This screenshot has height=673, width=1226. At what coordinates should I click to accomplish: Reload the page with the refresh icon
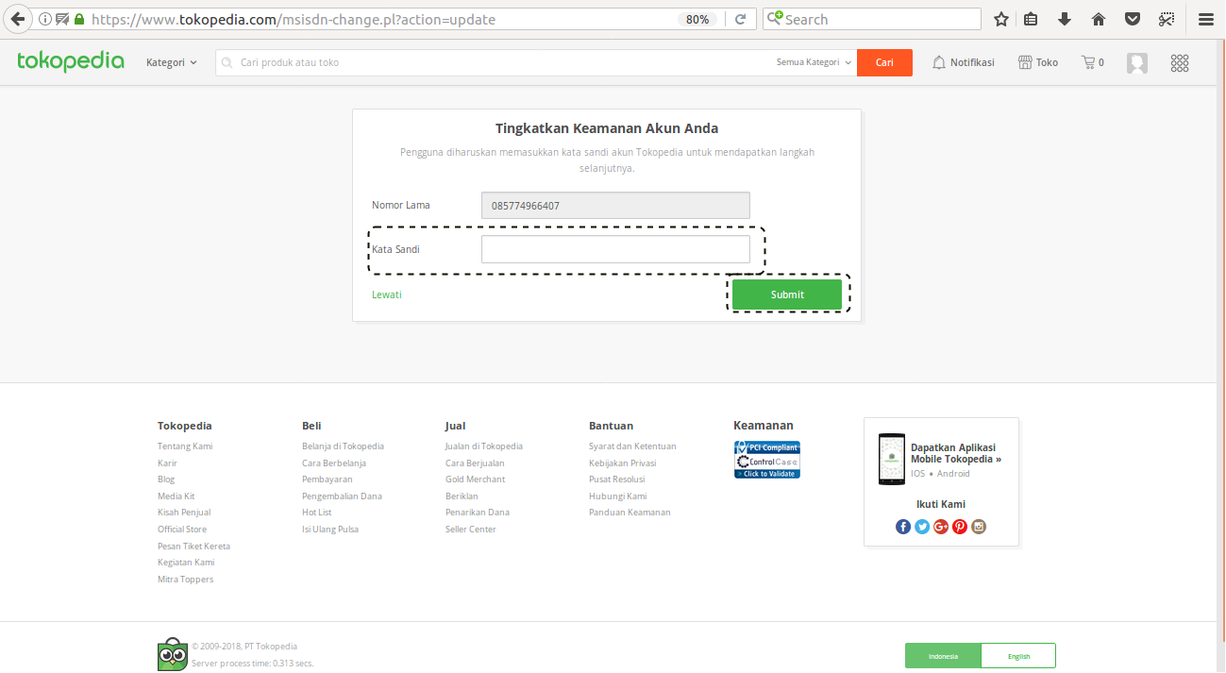(741, 19)
